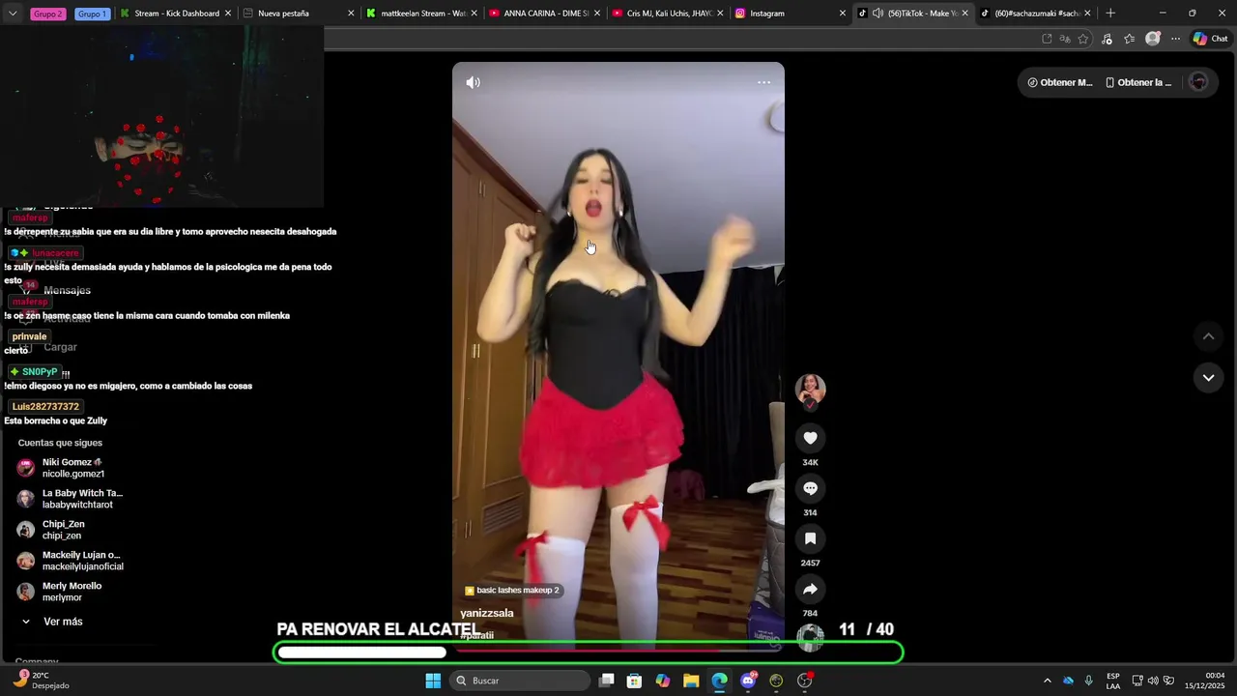Open the Grupo 1 tab group

click(92, 14)
